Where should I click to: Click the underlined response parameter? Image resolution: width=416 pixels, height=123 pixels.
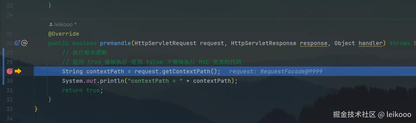coord(313,43)
